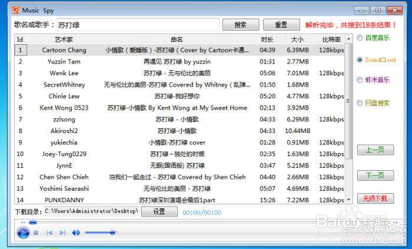Mute the player with the speaker icon
The width and height of the screenshot is (412, 249).
(76, 233)
